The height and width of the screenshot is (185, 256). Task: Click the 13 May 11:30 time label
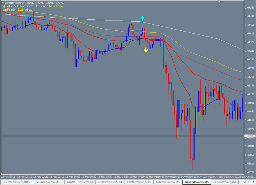pos(217,177)
